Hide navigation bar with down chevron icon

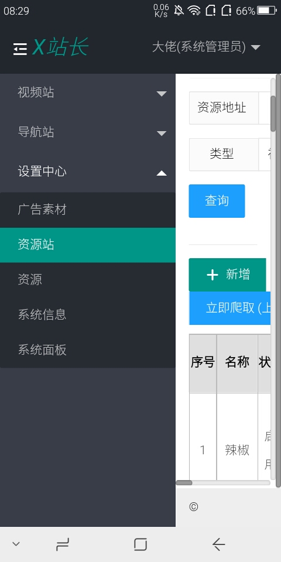point(16,544)
